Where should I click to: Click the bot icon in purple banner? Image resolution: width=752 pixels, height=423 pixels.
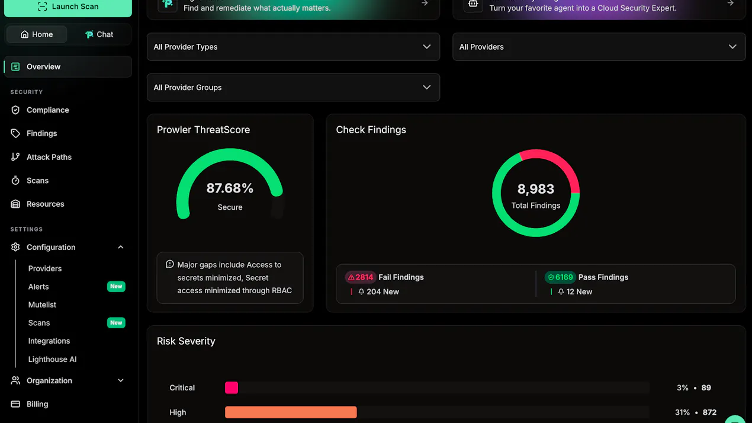click(x=473, y=4)
